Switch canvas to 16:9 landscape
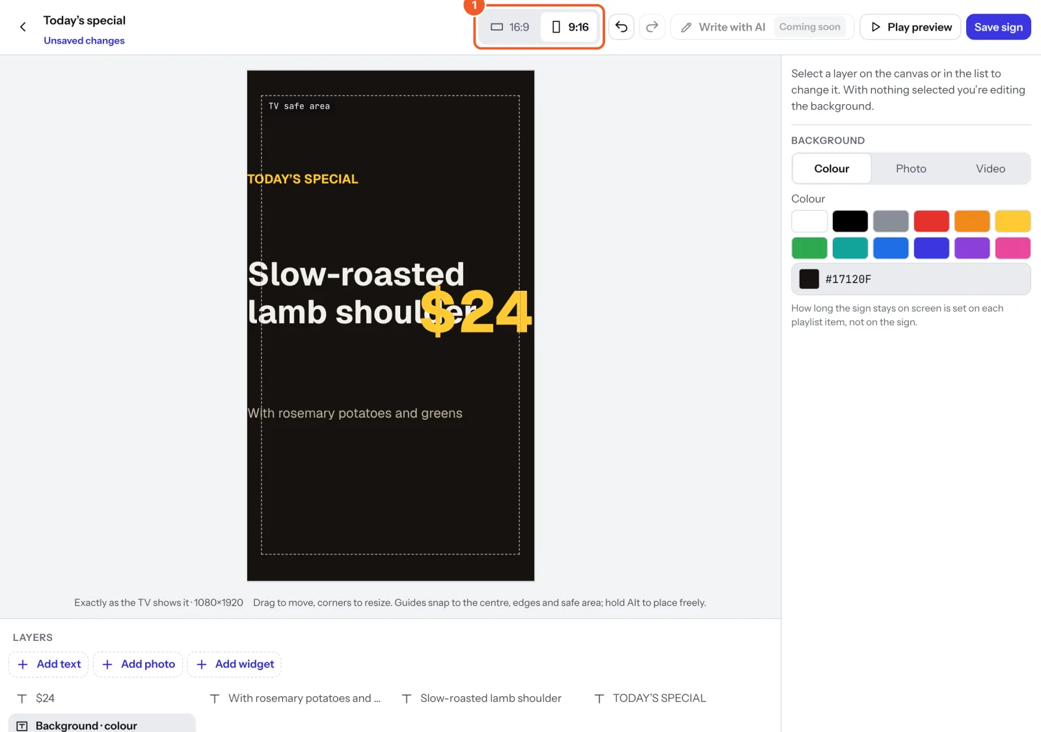The image size is (1041, 732). (x=510, y=27)
